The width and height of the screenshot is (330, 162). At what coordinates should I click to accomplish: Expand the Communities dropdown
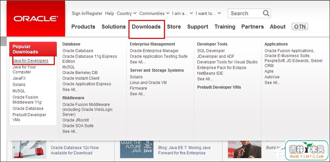[x=154, y=14]
